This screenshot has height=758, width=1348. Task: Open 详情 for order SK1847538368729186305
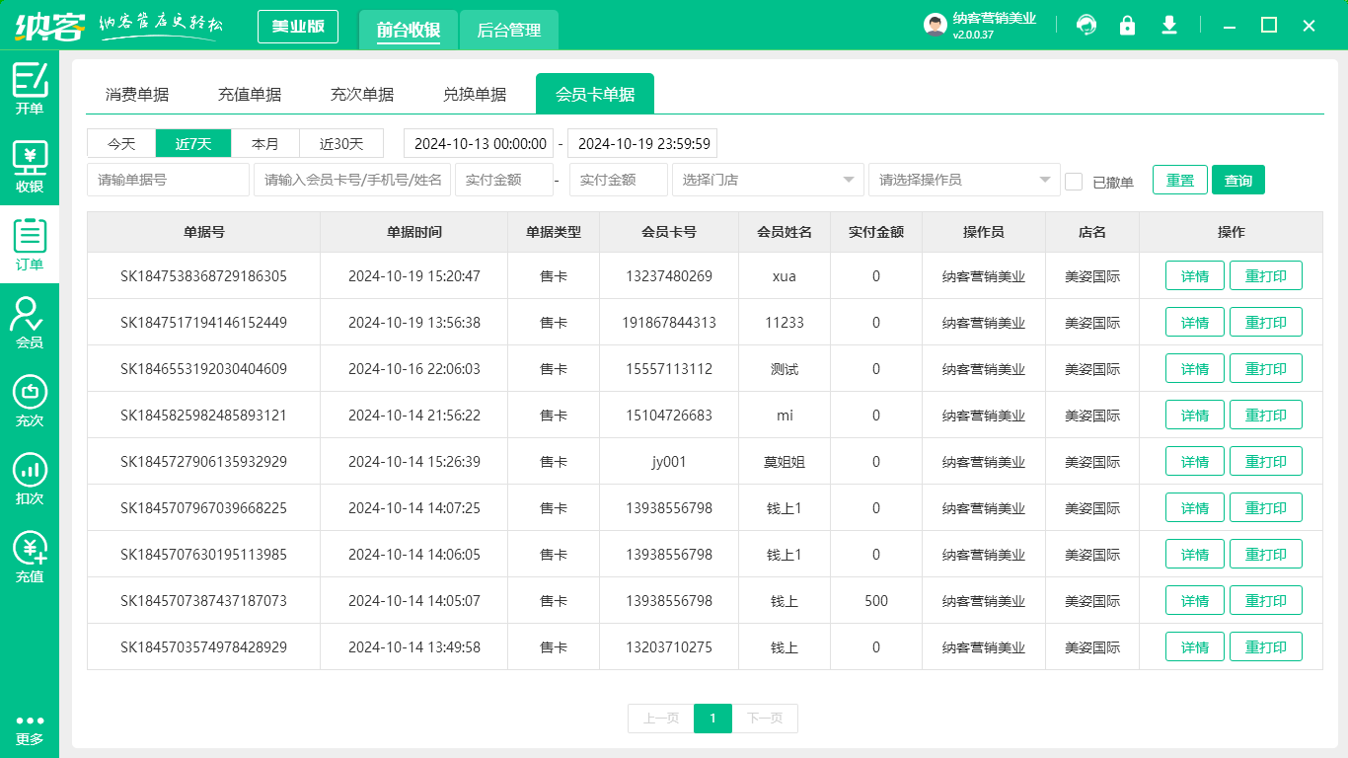(1194, 275)
